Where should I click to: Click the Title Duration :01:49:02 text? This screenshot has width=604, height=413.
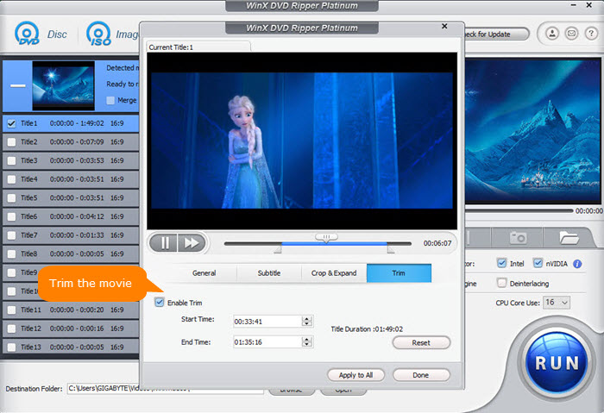click(x=367, y=329)
